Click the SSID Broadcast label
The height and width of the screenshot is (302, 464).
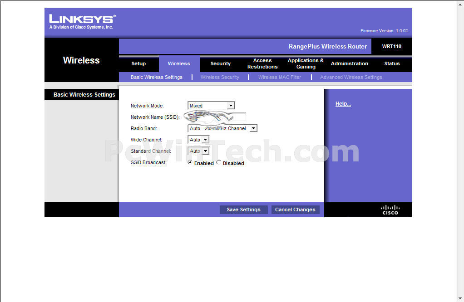tap(148, 162)
